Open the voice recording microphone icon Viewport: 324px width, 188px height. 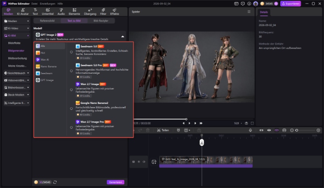(x=250, y=130)
